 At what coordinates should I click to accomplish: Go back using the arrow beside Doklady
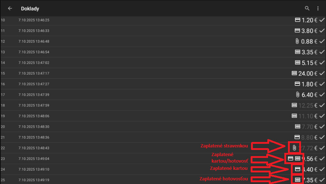pos(10,8)
